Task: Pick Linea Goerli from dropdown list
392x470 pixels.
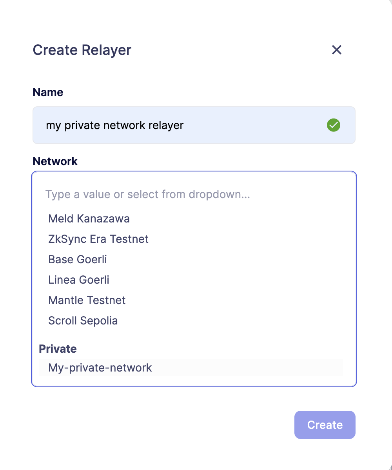Action: 78,280
